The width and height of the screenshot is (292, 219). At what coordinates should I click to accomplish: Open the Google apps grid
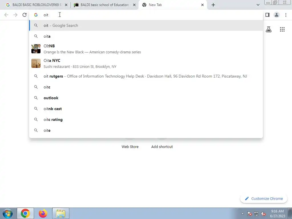click(282, 29)
